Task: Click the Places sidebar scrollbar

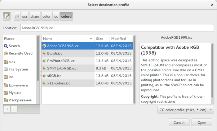Action: 38,58
